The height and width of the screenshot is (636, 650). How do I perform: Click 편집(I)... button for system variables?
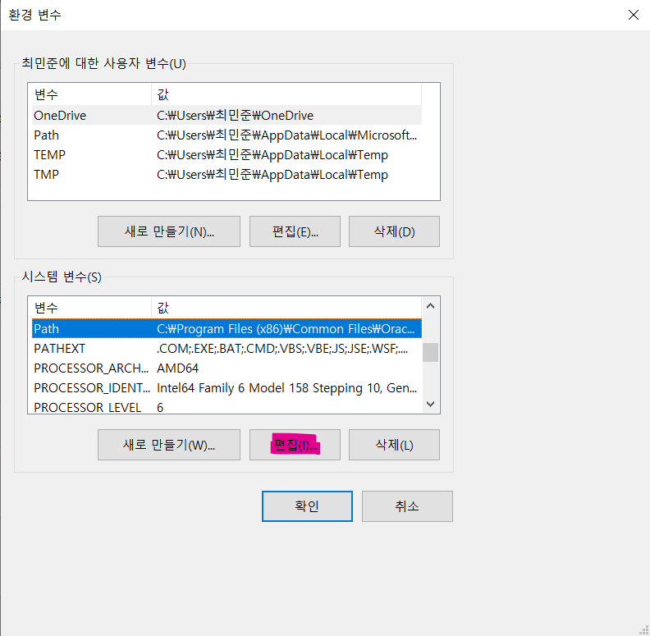pos(295,445)
